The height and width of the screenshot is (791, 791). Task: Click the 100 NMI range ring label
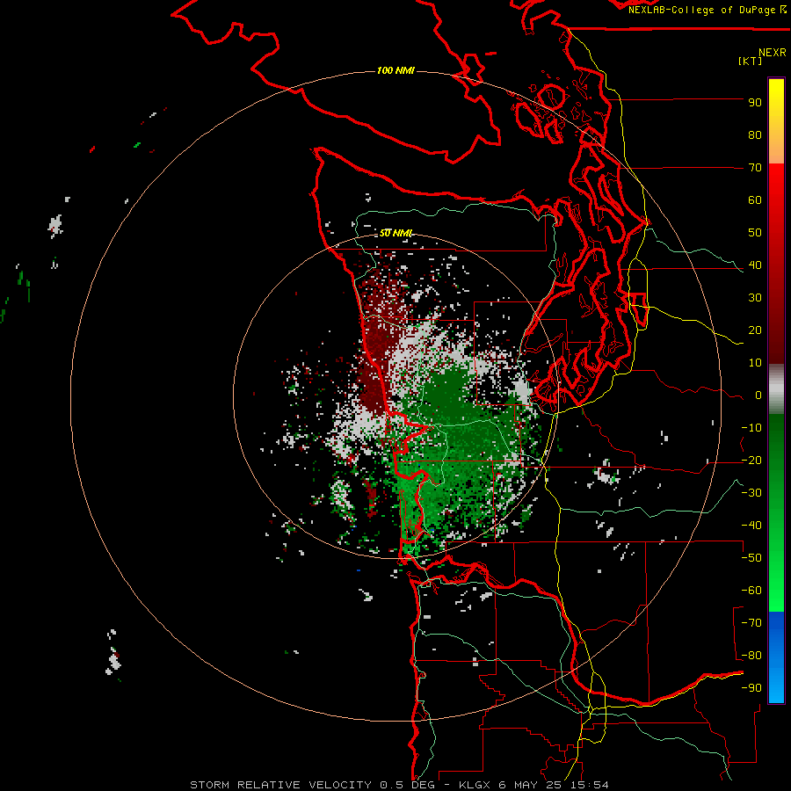tap(395, 70)
